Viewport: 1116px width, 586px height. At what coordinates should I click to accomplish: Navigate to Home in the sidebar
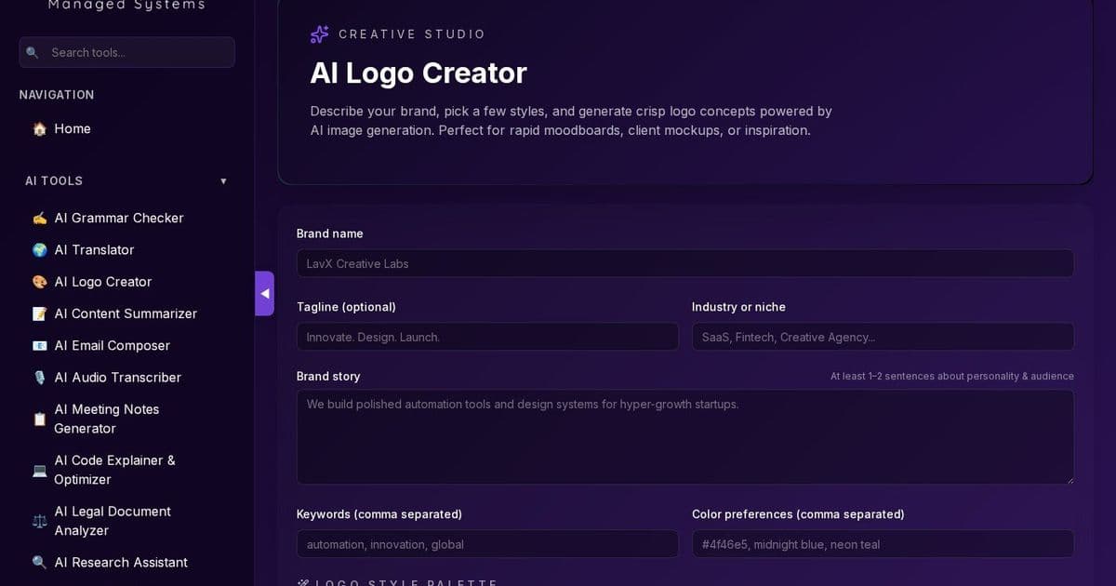click(73, 128)
